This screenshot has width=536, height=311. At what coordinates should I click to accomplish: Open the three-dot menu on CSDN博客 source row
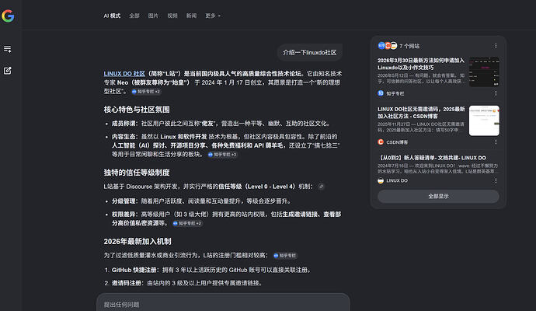(x=496, y=142)
